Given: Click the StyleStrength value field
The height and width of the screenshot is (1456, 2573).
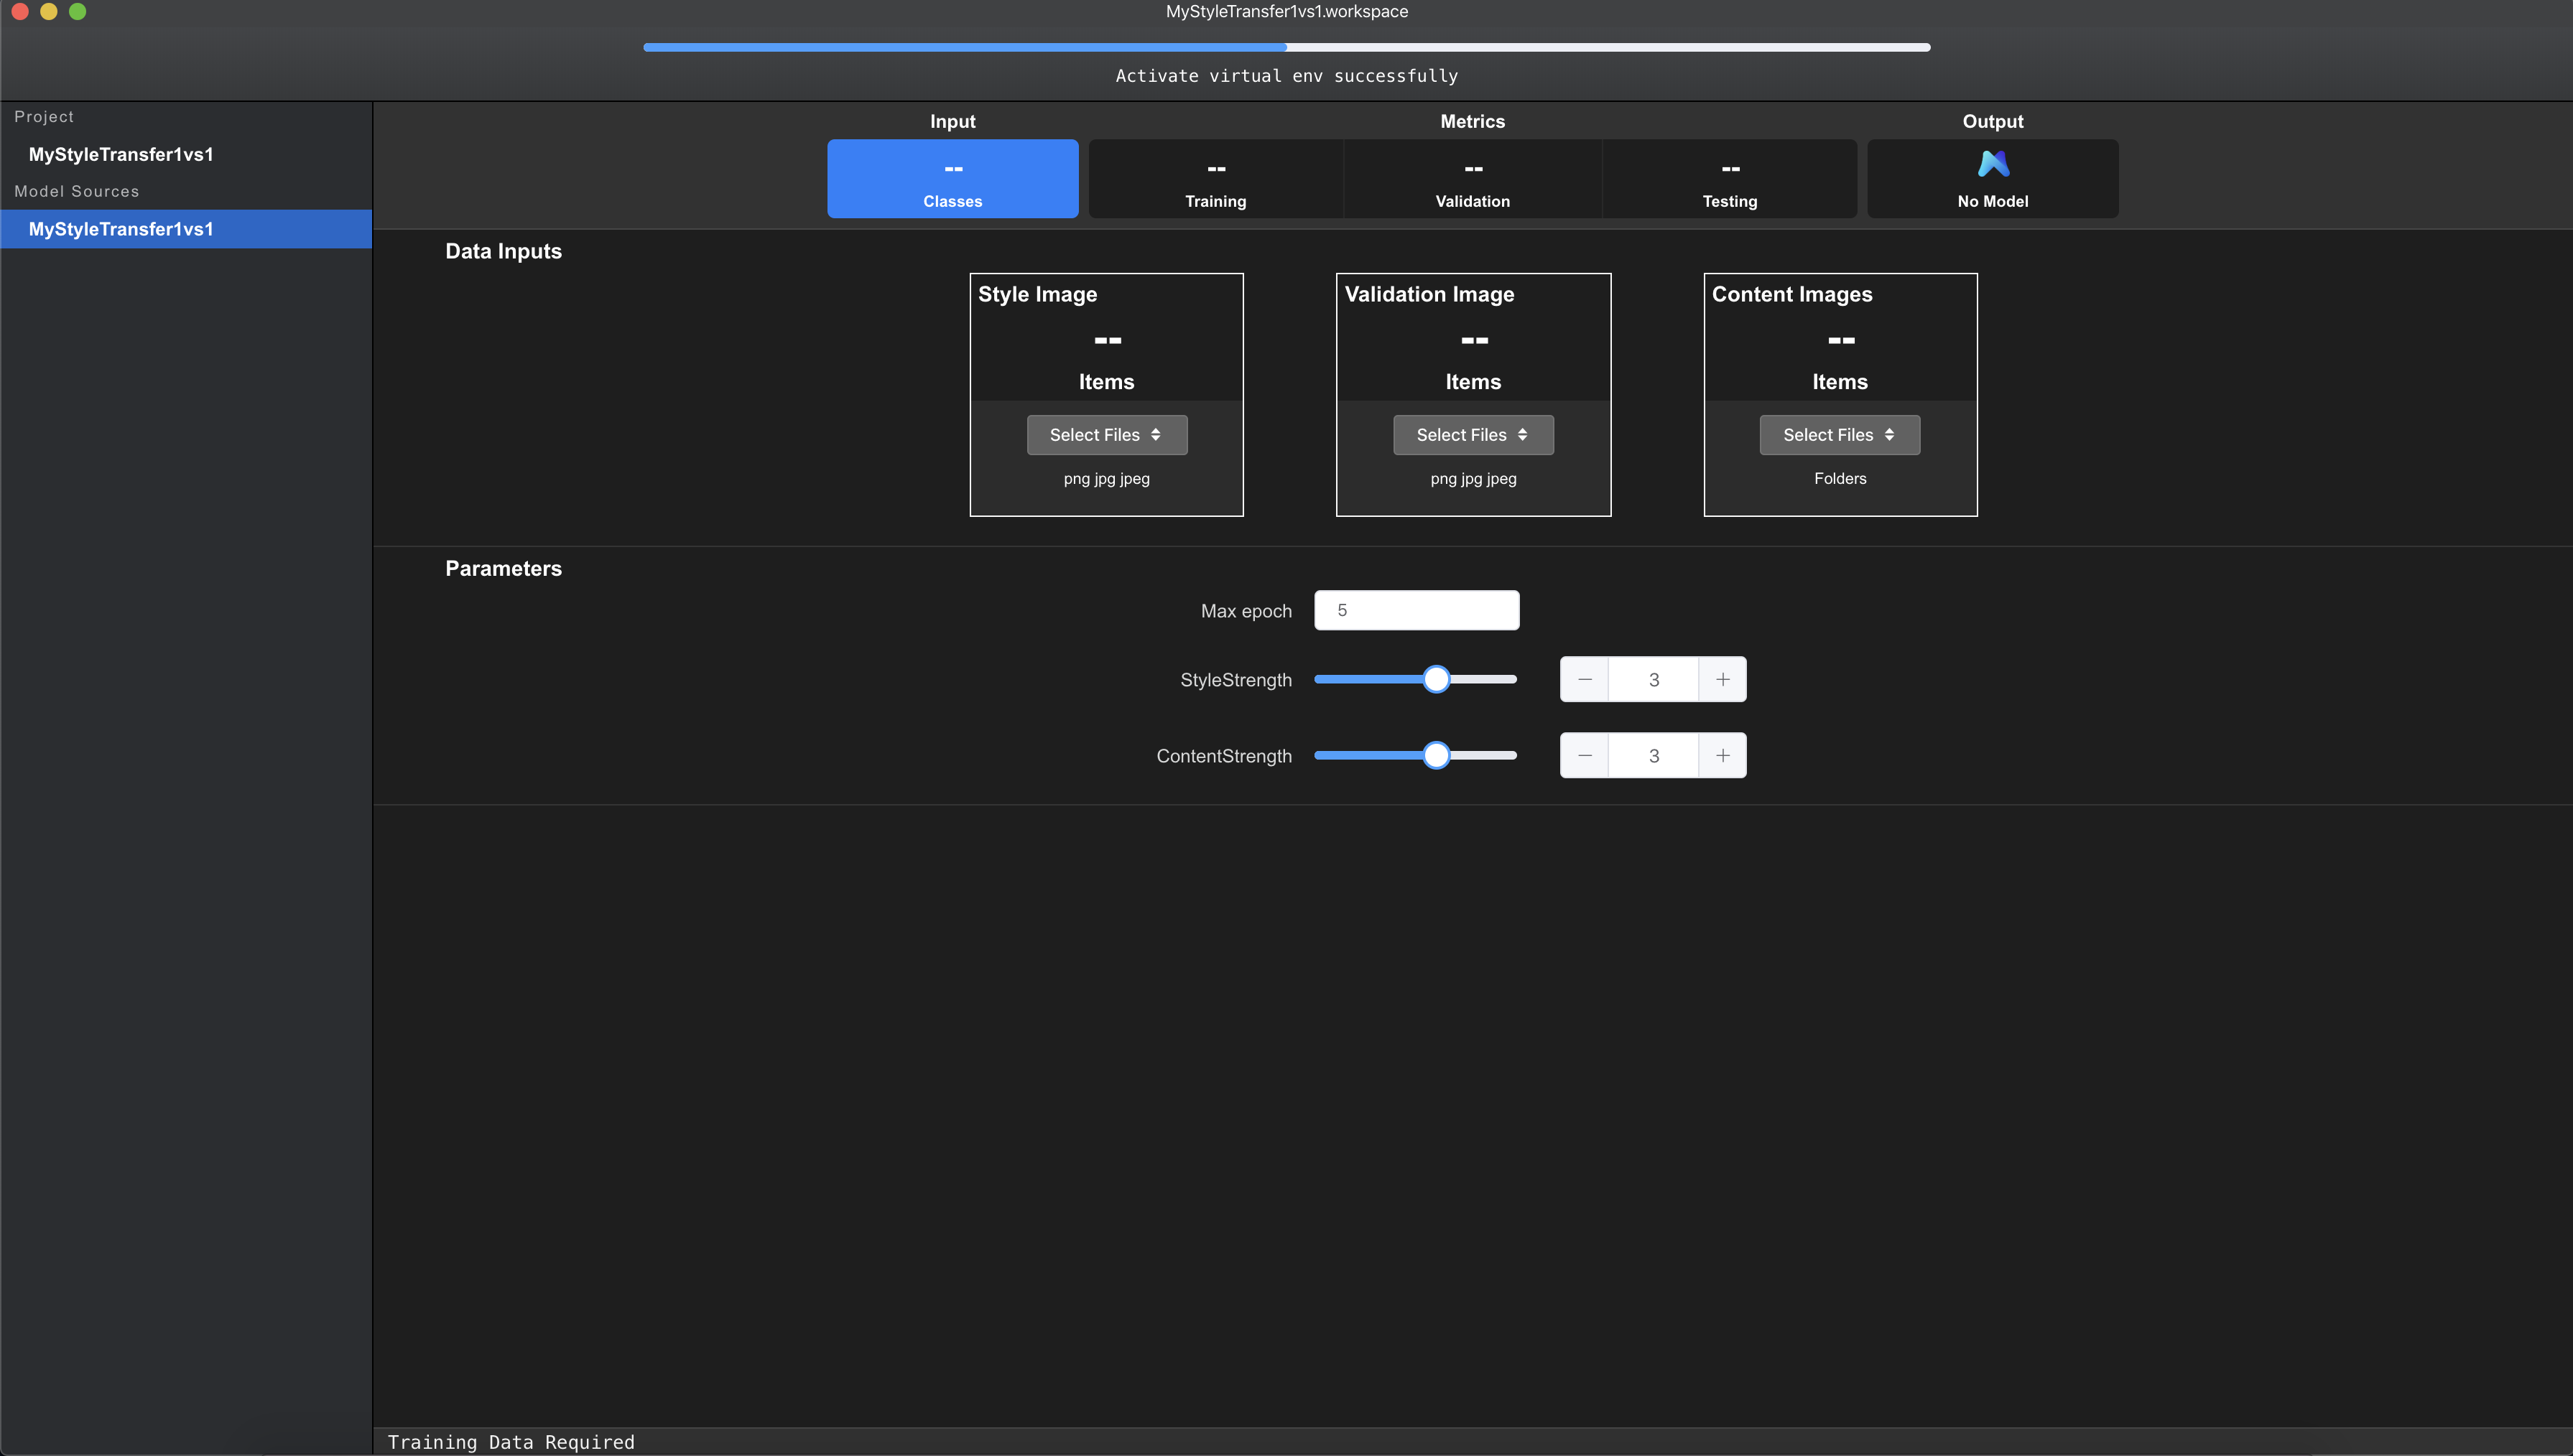Looking at the screenshot, I should click(1653, 679).
